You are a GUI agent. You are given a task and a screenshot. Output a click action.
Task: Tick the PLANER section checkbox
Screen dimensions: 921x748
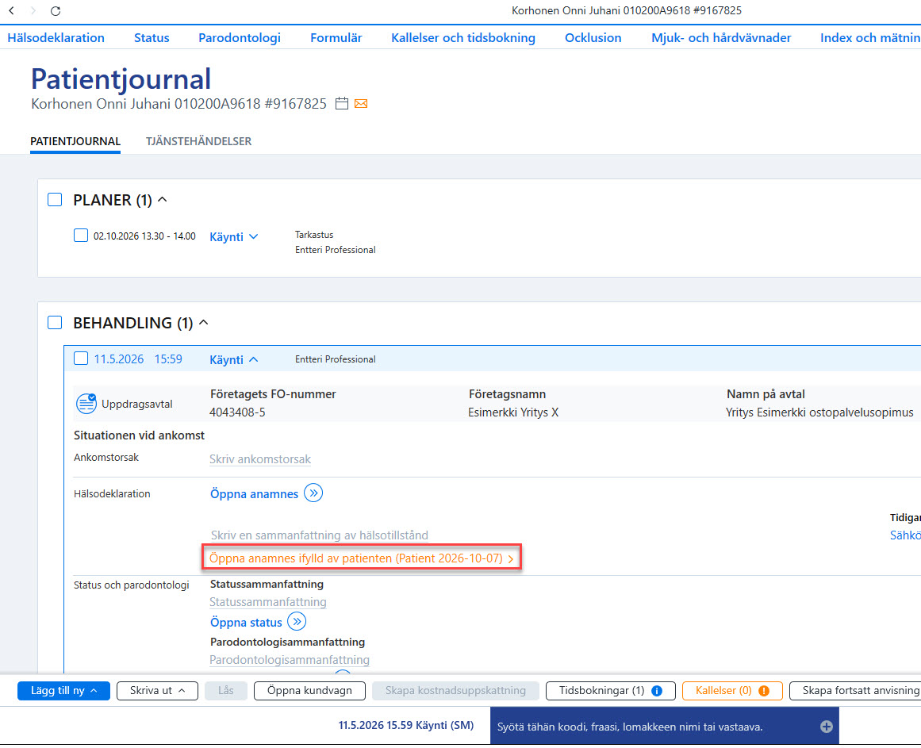click(x=55, y=200)
